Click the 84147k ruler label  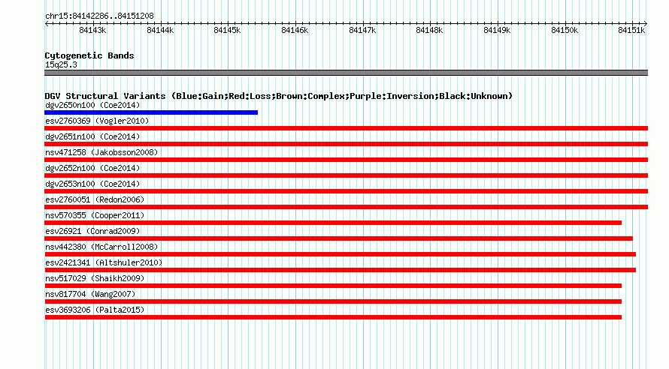click(362, 30)
